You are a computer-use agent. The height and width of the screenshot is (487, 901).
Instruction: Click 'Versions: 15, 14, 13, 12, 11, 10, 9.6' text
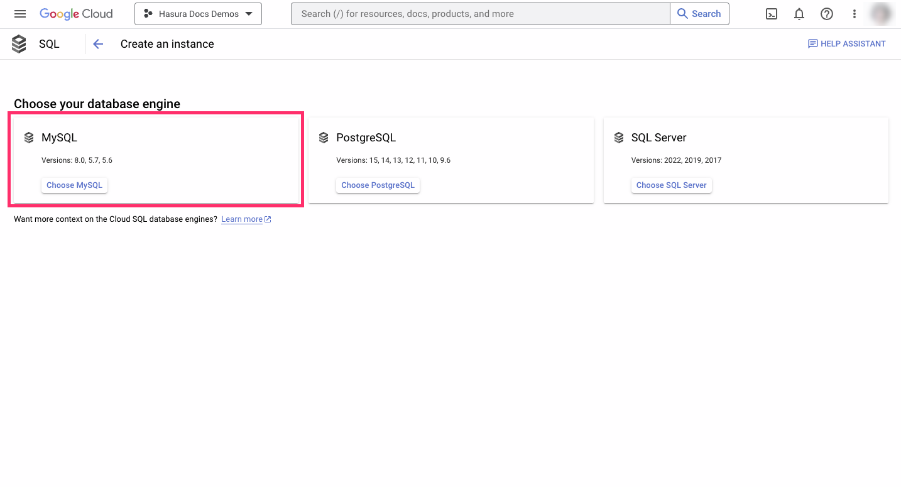click(x=393, y=160)
